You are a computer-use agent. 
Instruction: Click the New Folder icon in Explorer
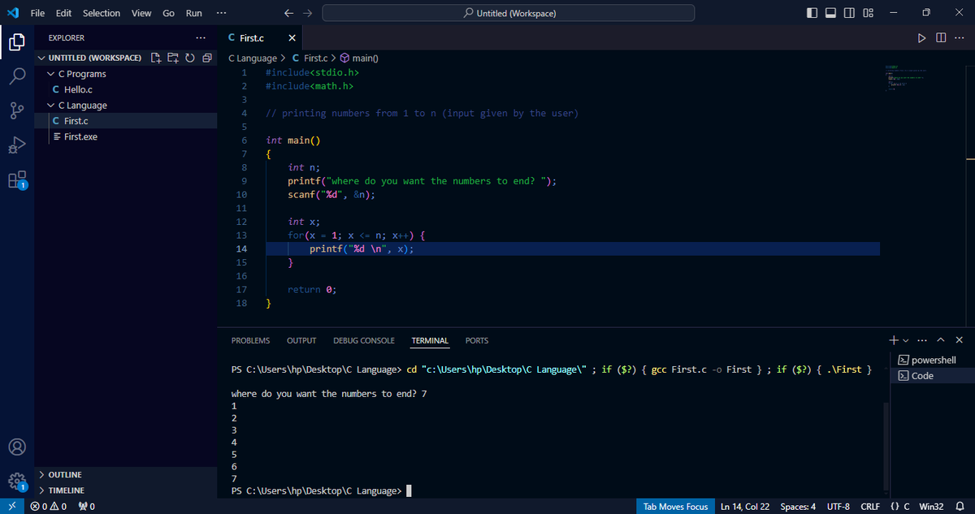tap(173, 58)
